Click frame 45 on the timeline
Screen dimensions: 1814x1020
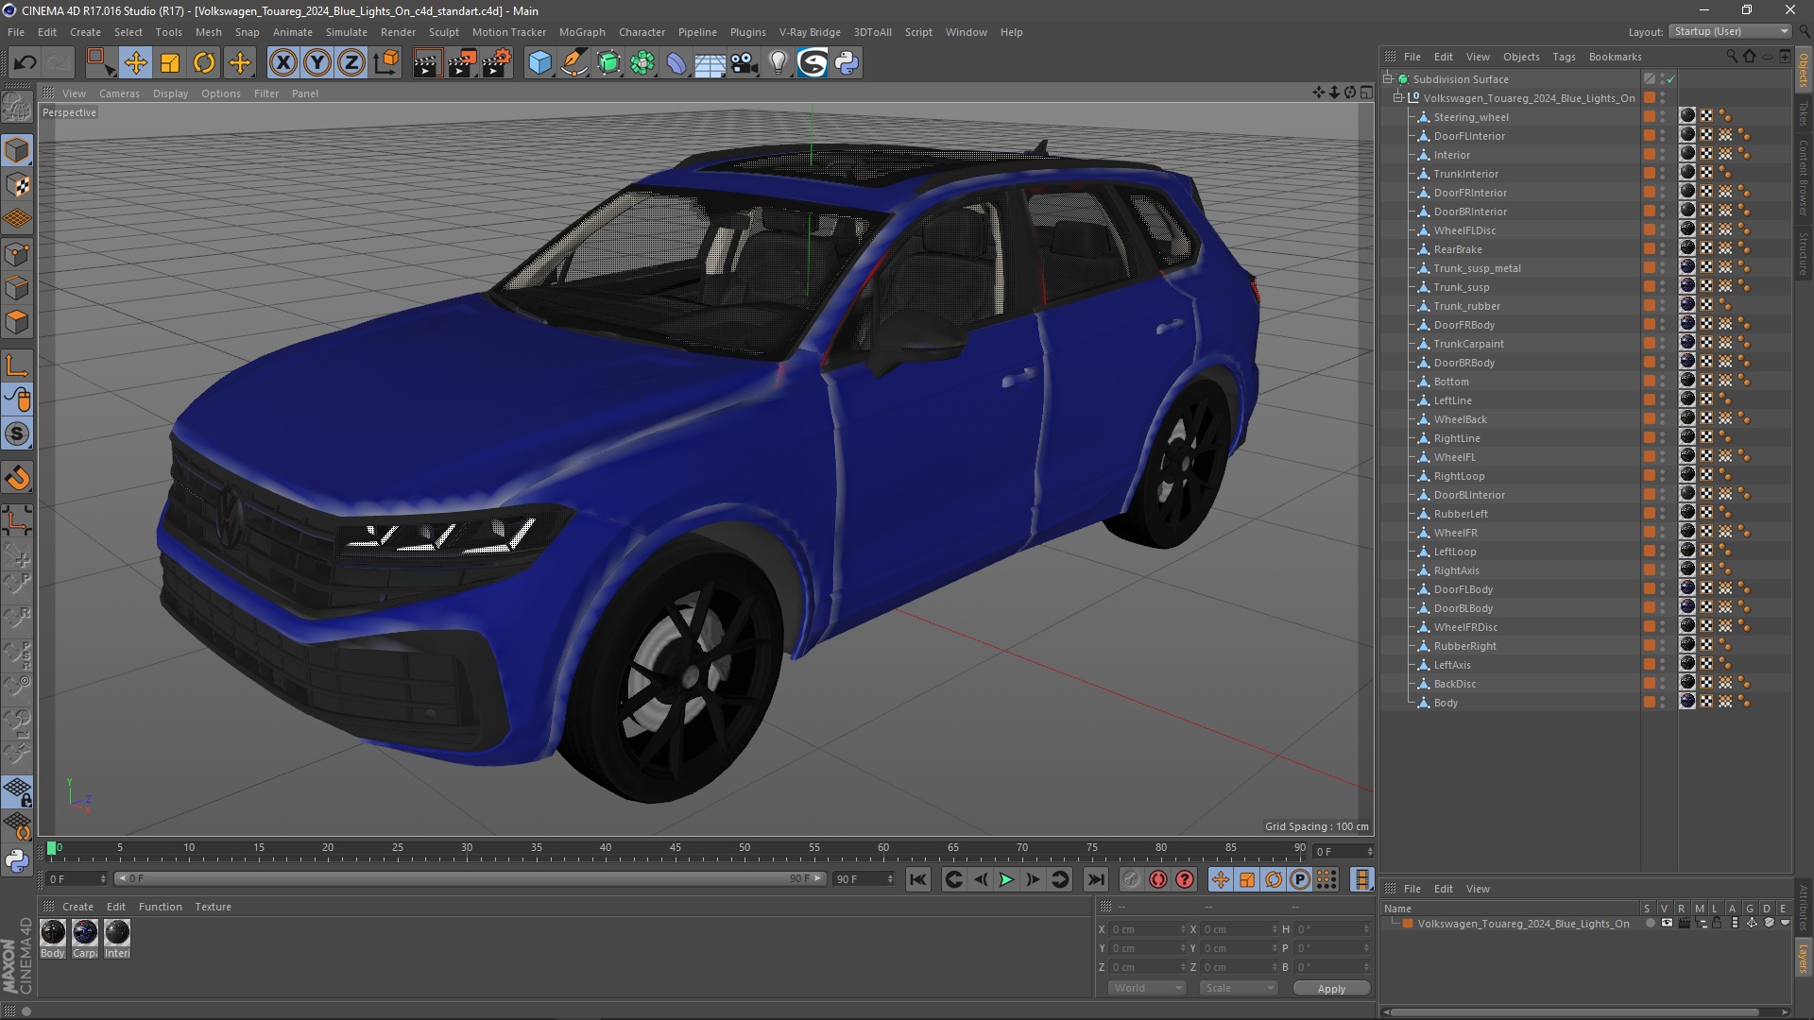pos(676,849)
